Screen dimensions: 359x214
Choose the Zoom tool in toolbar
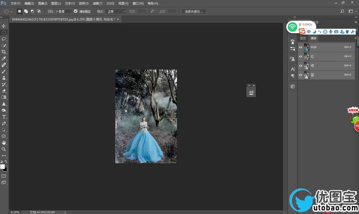(x=4, y=149)
